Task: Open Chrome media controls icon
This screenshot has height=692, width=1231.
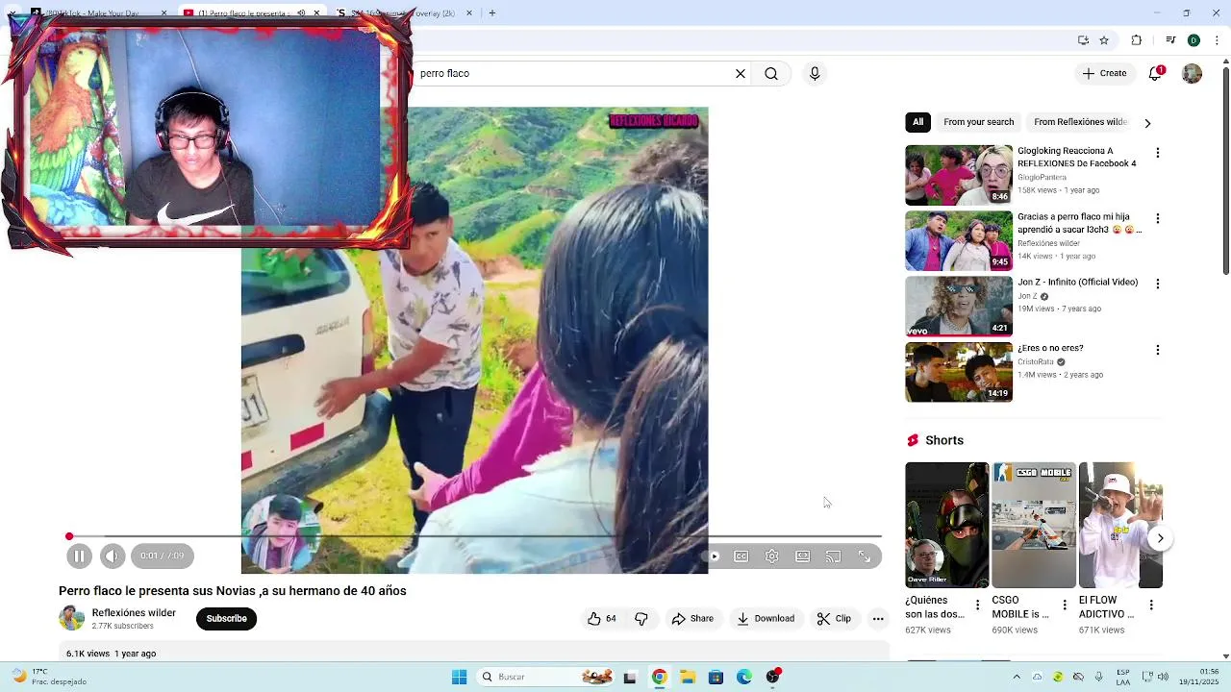Action: pyautogui.click(x=1170, y=40)
